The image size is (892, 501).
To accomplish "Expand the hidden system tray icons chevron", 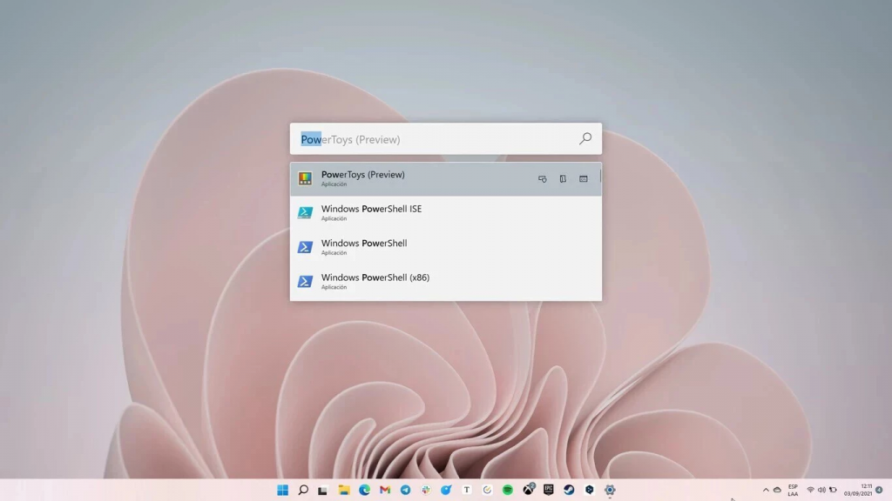I will (x=766, y=490).
